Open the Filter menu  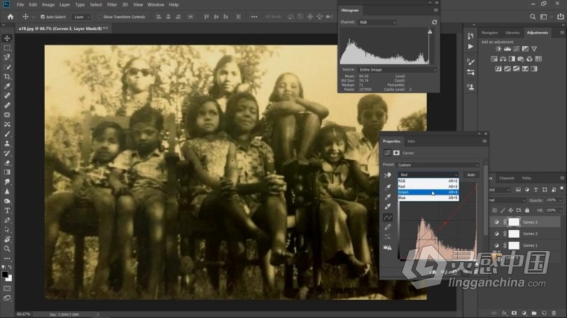112,5
